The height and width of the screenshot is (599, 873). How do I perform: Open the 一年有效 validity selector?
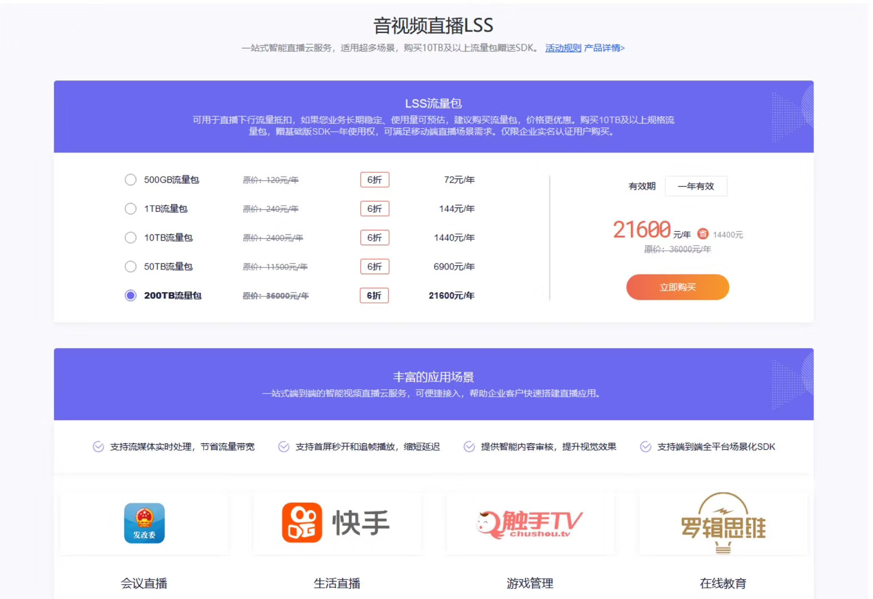696,186
